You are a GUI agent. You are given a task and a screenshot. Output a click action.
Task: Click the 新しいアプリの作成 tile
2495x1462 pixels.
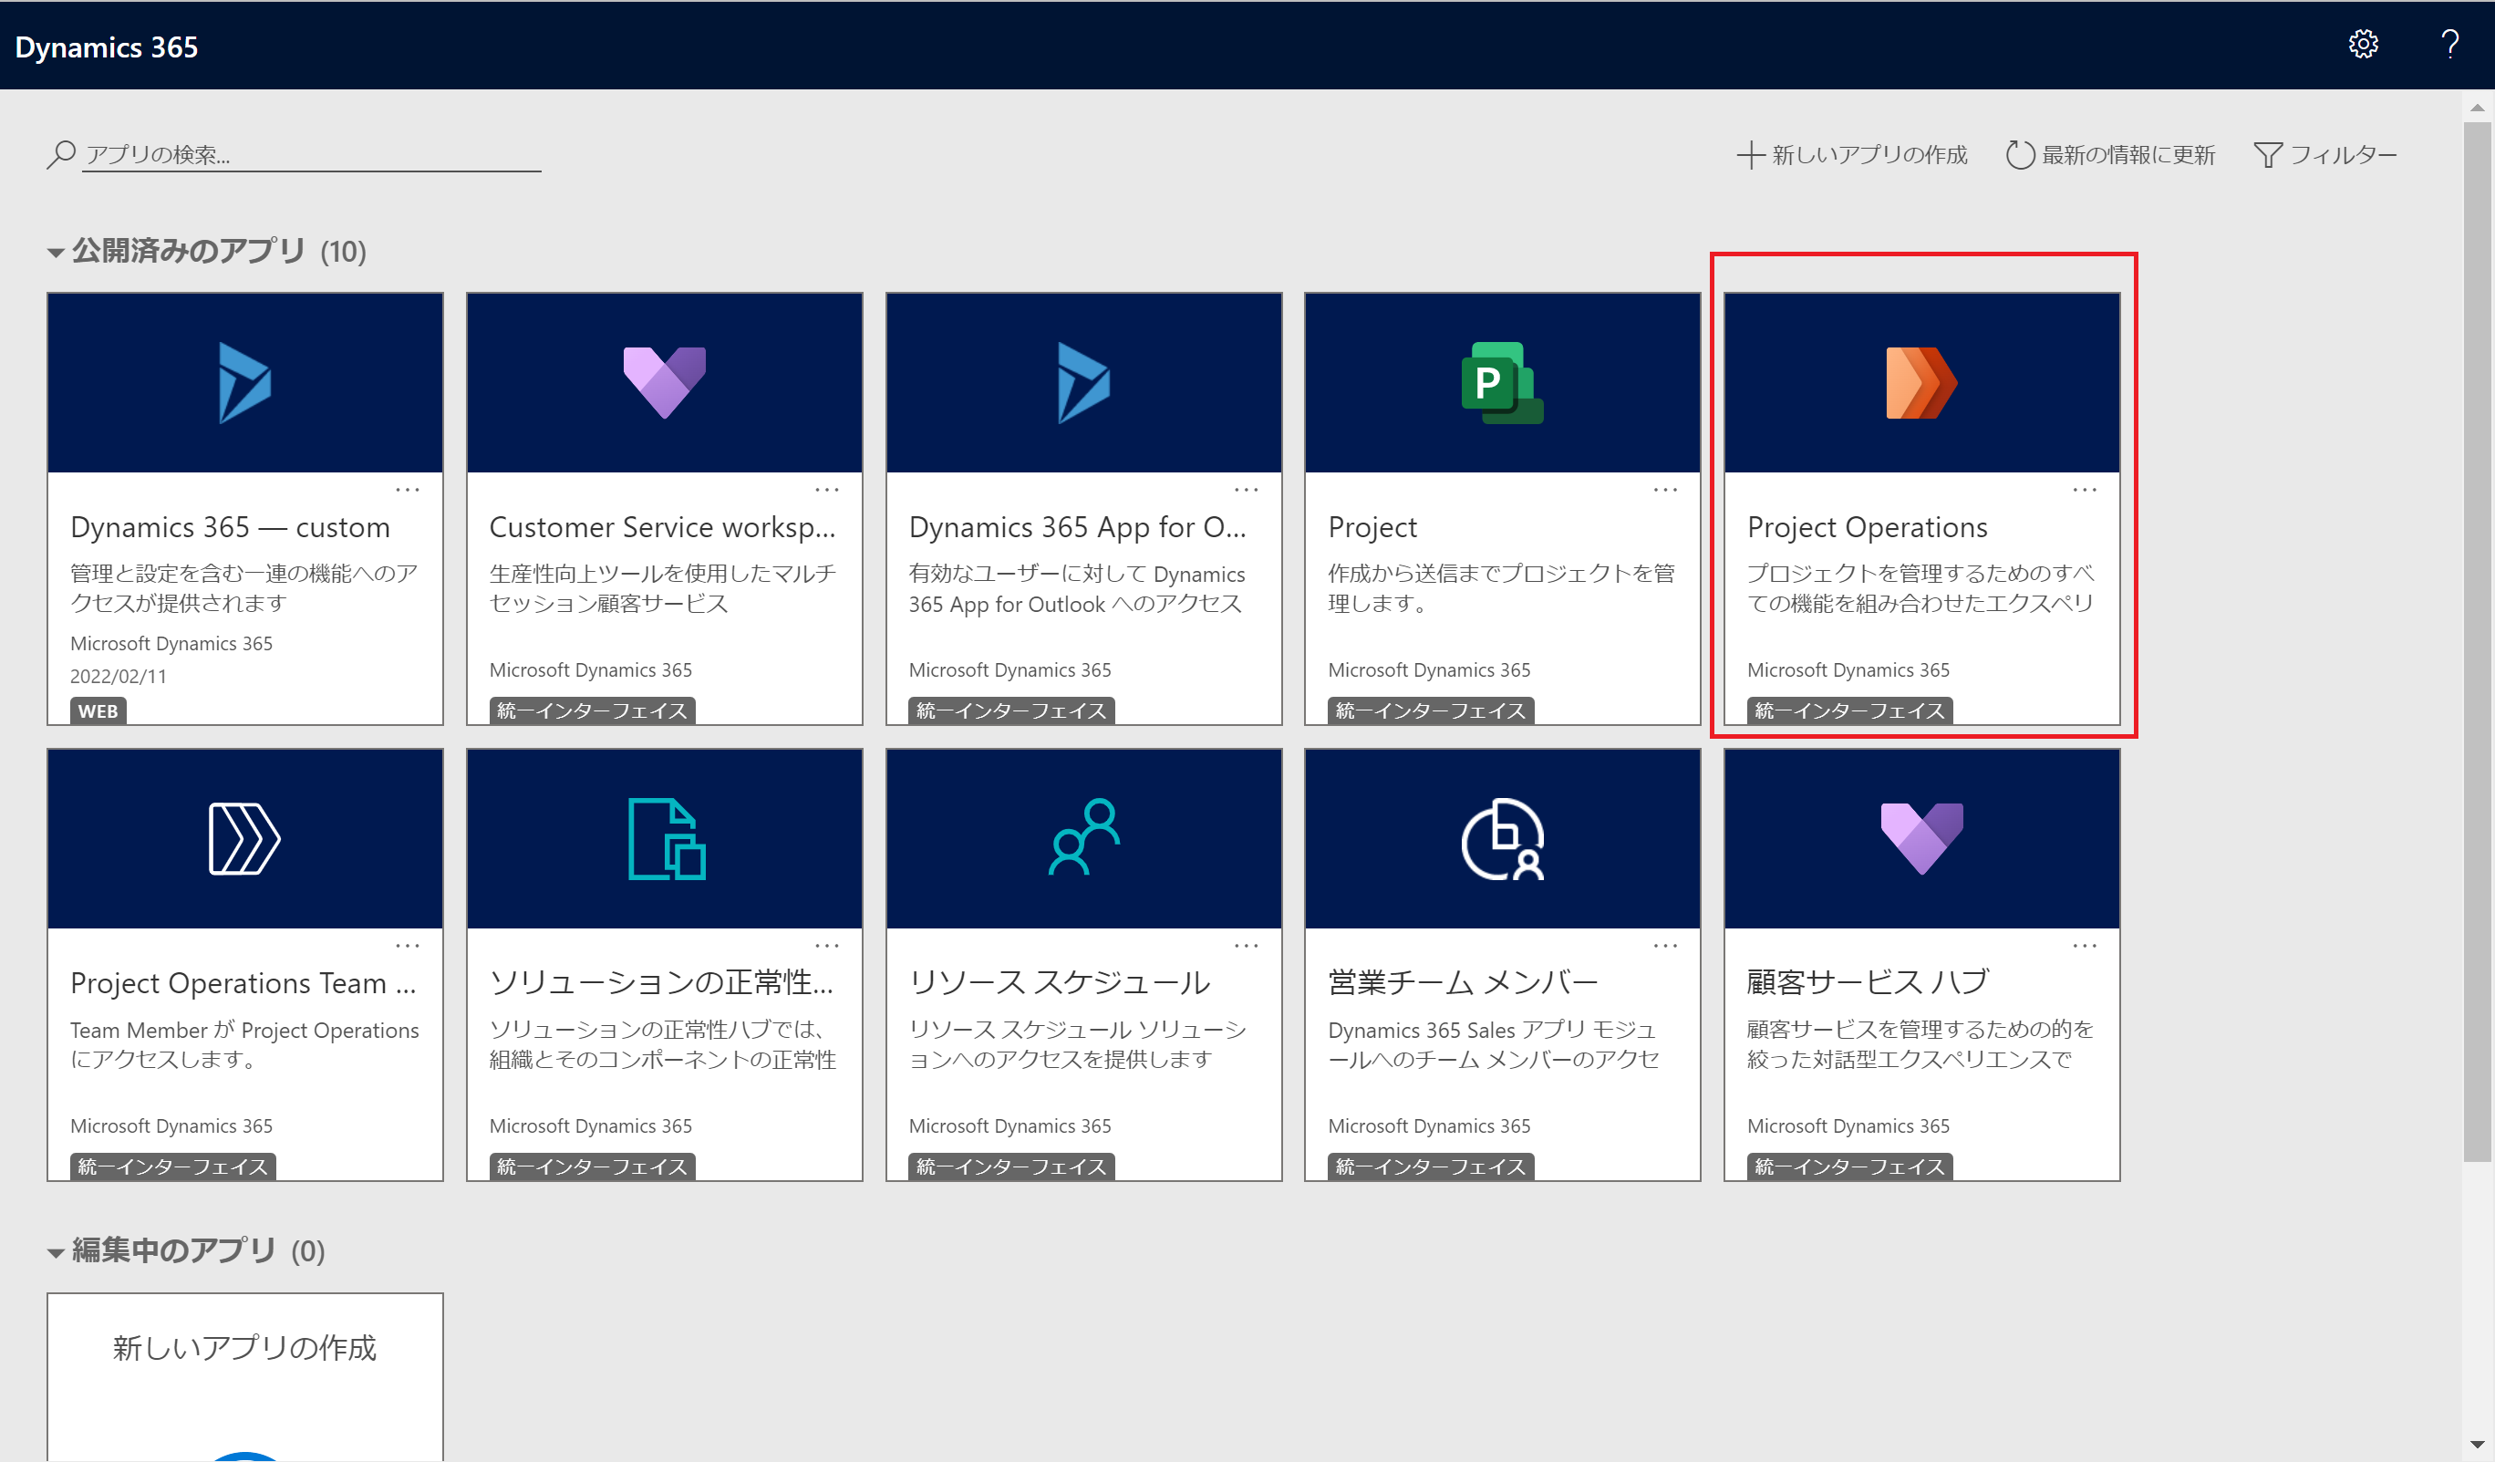pyautogui.click(x=244, y=1377)
